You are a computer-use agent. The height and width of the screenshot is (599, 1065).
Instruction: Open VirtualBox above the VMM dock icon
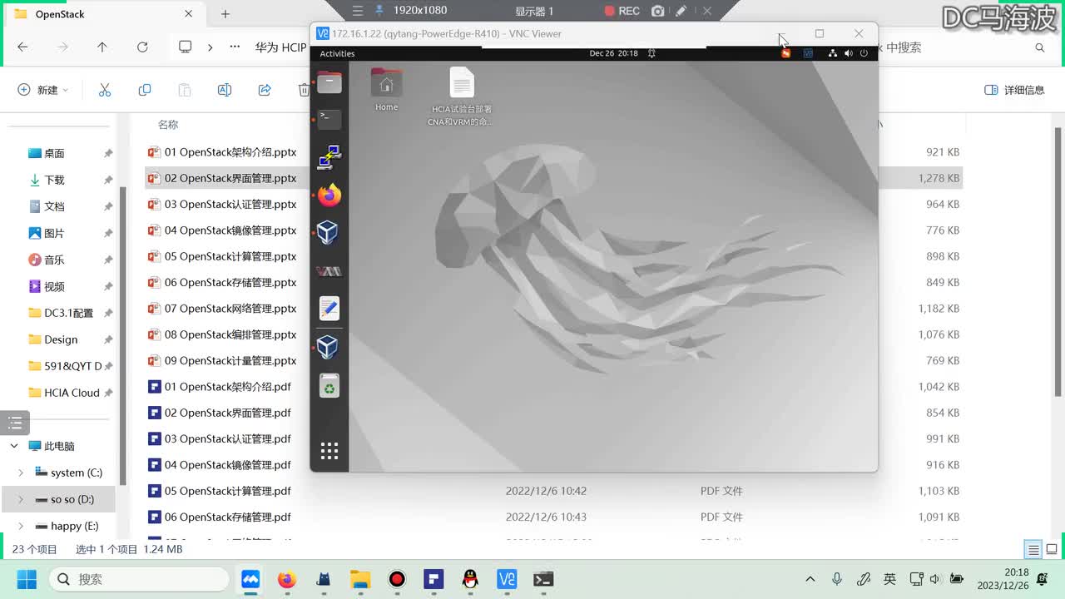coord(328,232)
